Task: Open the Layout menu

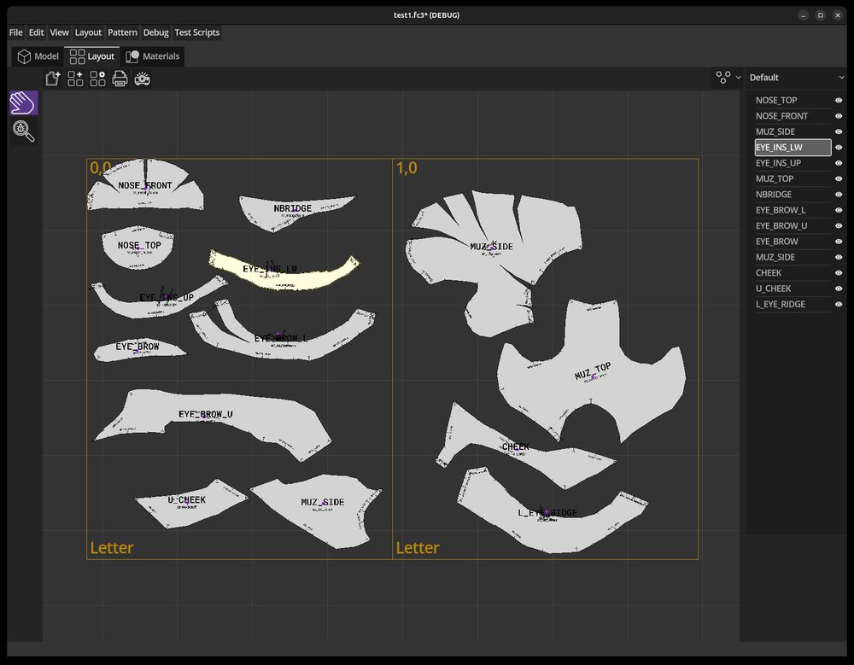Action: click(88, 32)
